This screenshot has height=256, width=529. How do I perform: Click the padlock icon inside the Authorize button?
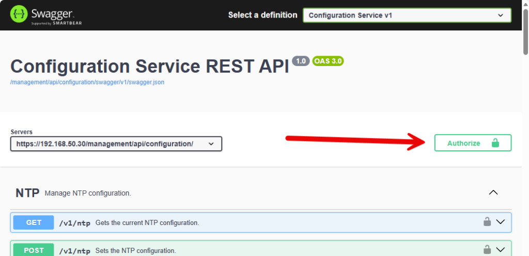(495, 143)
